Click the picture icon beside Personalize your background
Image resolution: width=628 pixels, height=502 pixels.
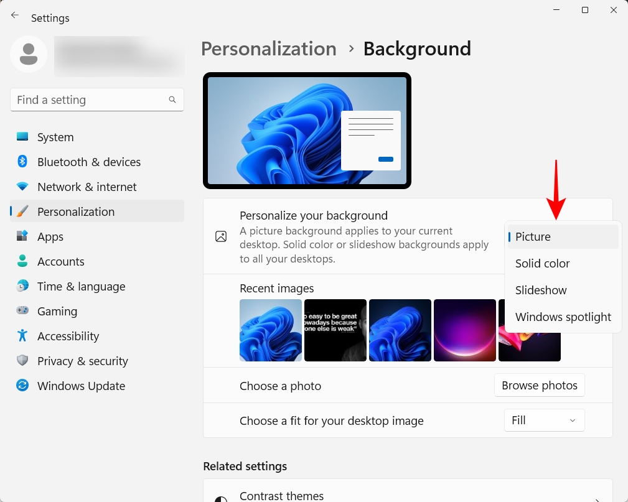coord(221,236)
